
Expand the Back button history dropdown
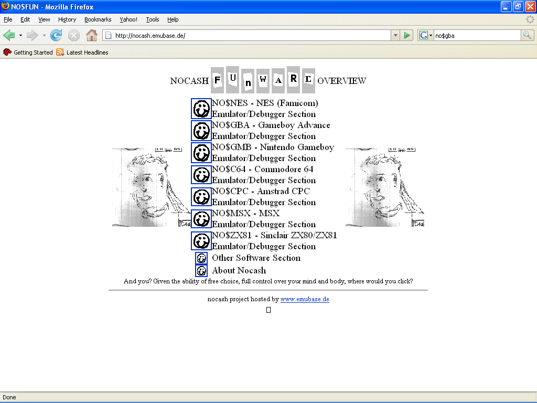[20, 35]
